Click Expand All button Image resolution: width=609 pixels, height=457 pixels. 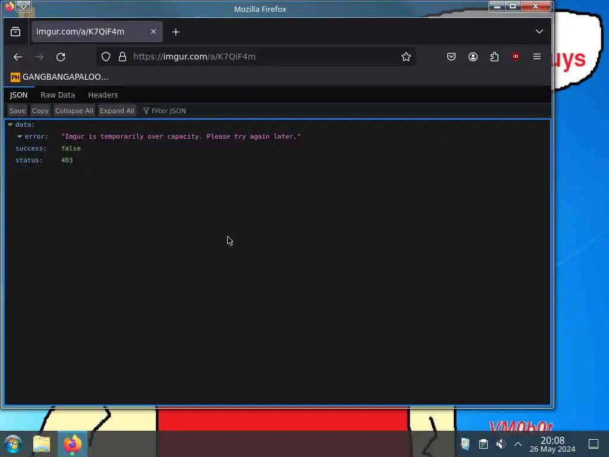pos(117,111)
